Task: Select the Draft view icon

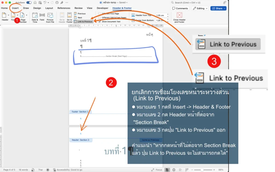Action: [187, 170]
